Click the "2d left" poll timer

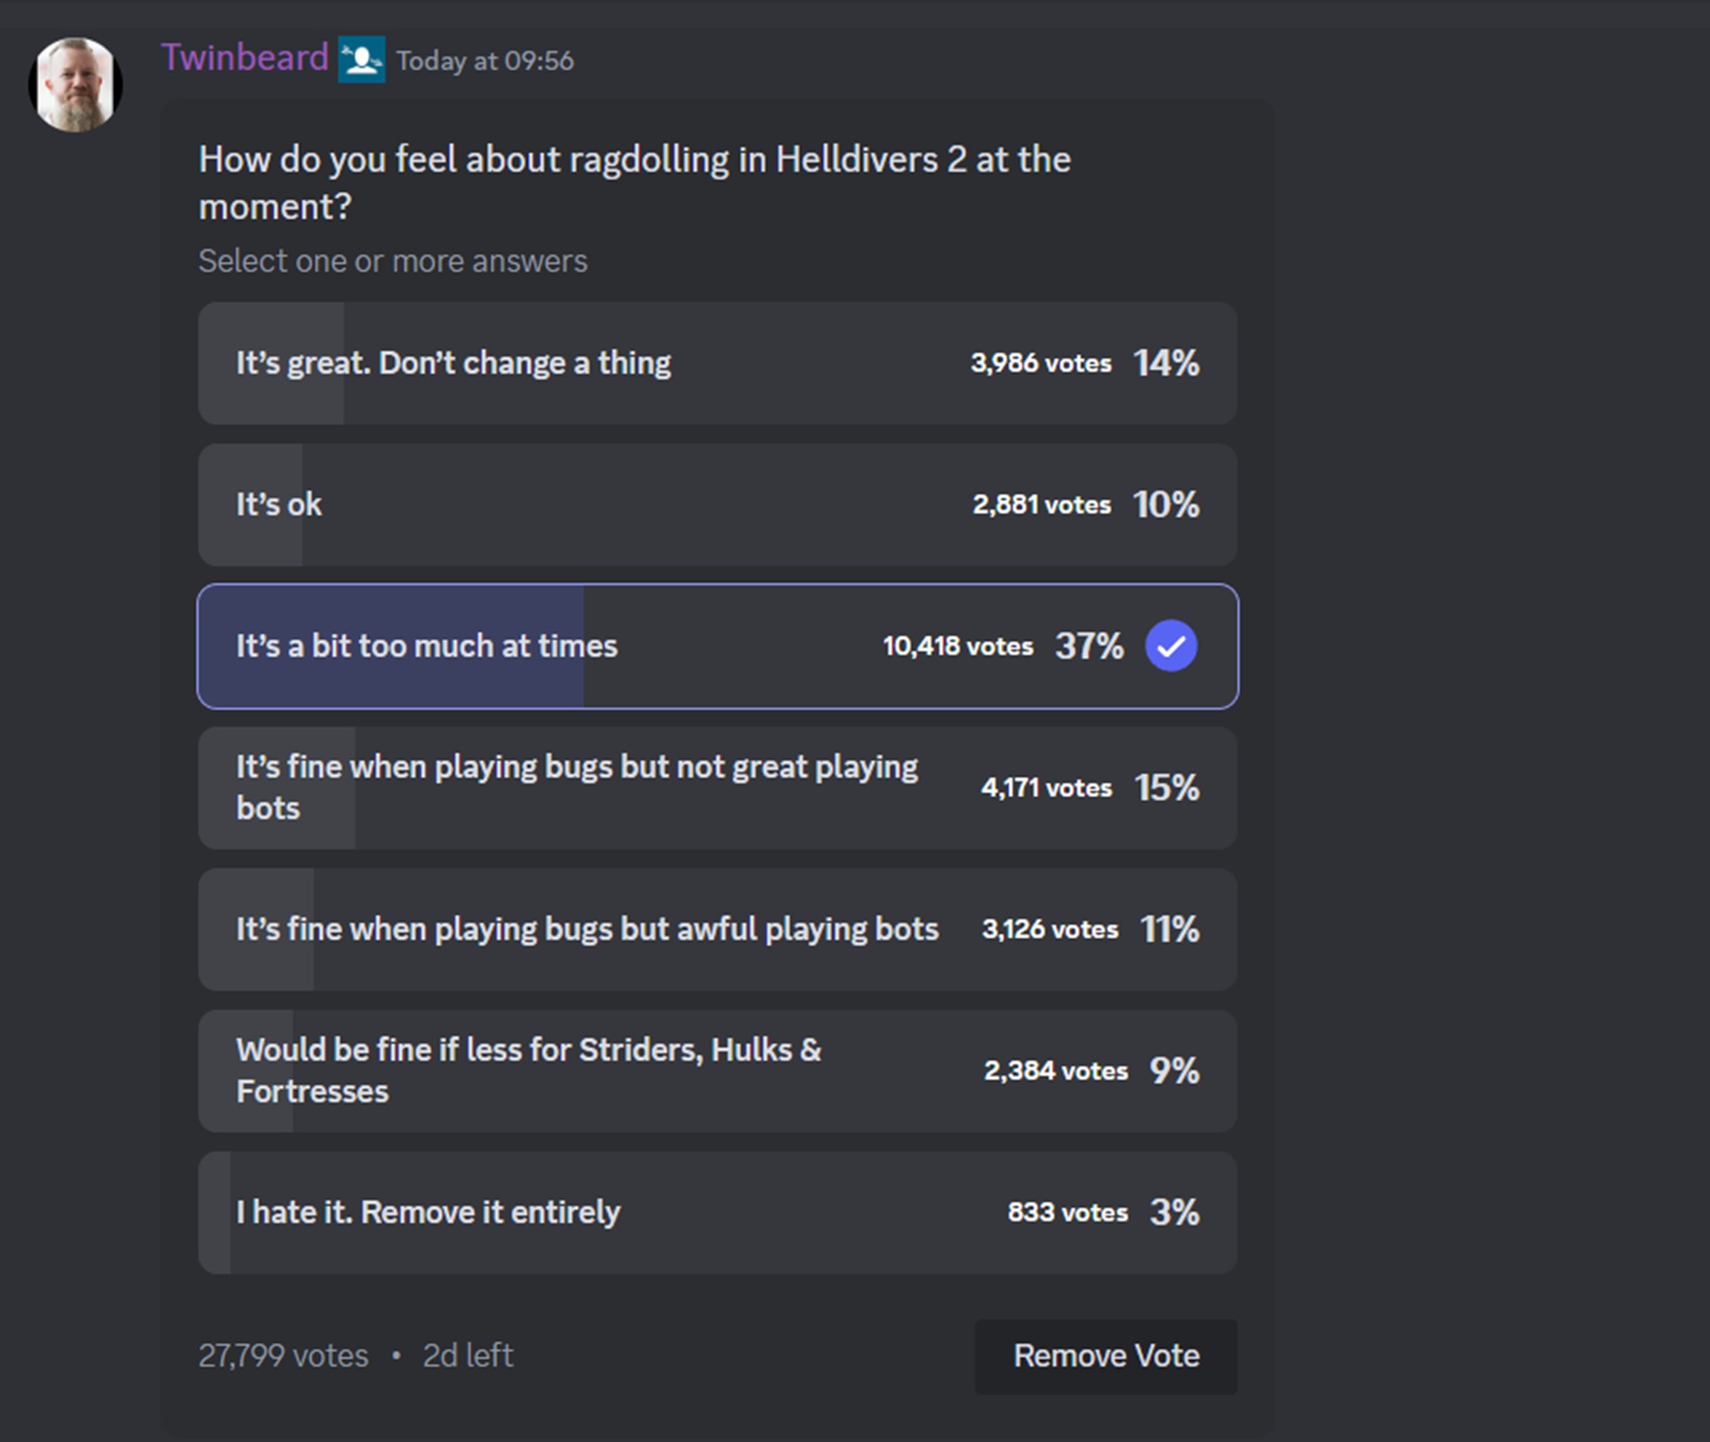468,1356
